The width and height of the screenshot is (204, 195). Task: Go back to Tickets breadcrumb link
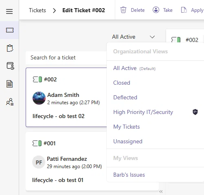tap(37, 10)
